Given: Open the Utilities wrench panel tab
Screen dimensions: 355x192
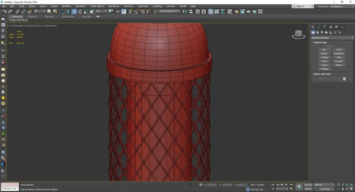Looking at the screenshot, I should pos(343,27).
